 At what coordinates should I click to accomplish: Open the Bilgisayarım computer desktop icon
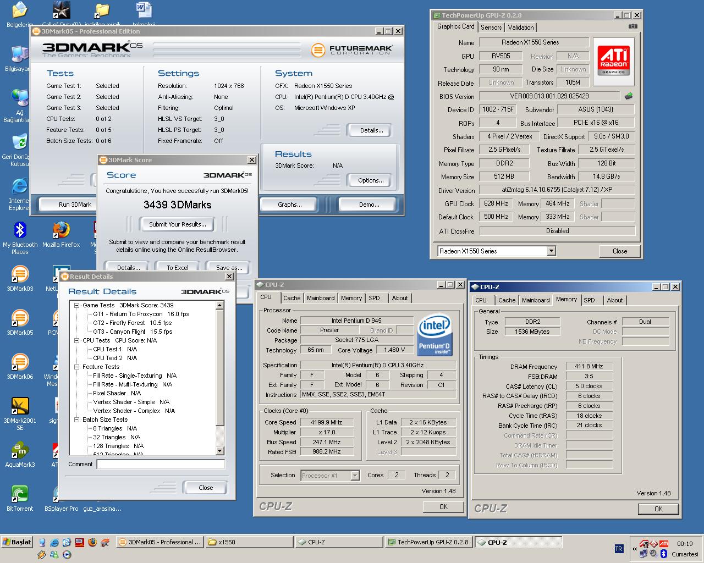coord(19,58)
